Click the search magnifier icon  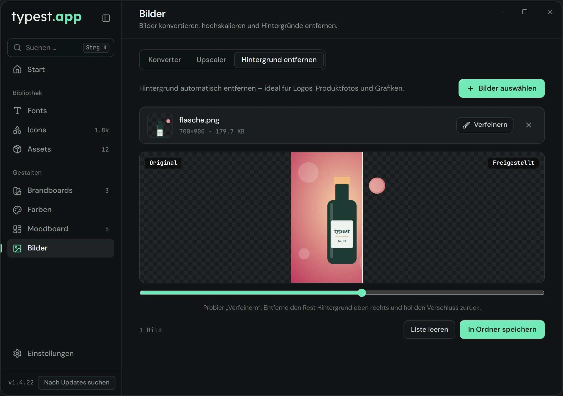click(17, 48)
